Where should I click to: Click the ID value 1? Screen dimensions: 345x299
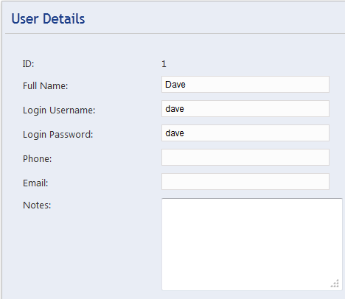coord(164,64)
